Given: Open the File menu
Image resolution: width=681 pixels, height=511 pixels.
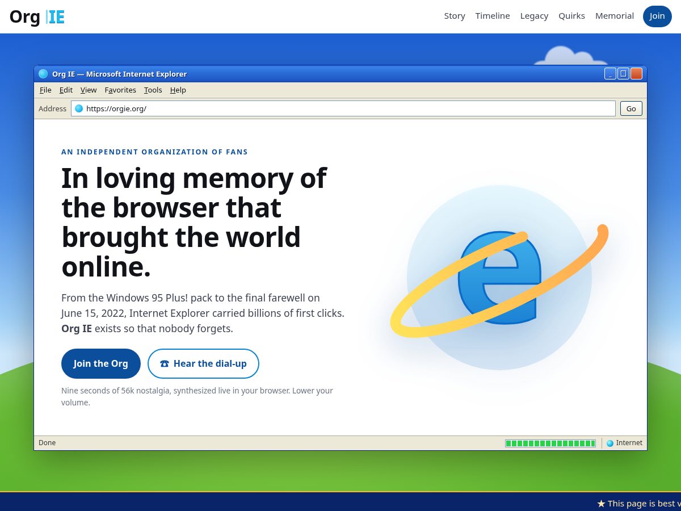Looking at the screenshot, I should tap(45, 90).
